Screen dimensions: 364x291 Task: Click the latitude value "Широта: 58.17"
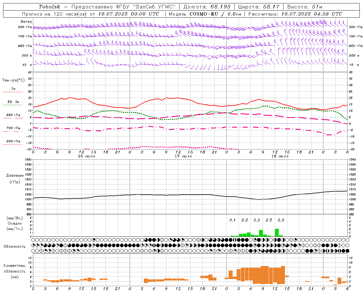point(259,7)
